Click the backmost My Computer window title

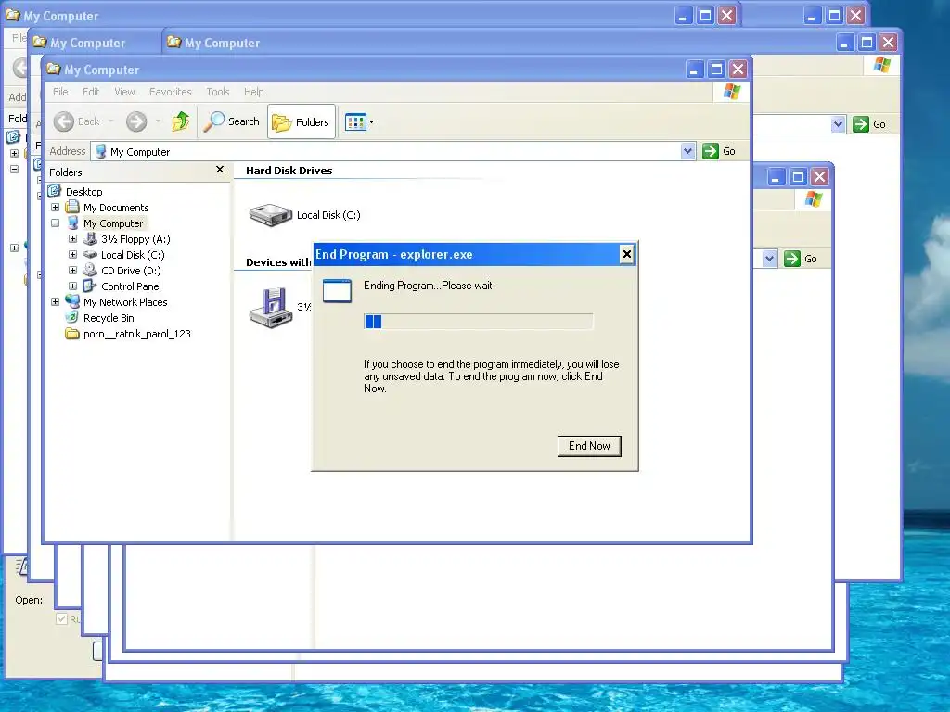click(60, 16)
